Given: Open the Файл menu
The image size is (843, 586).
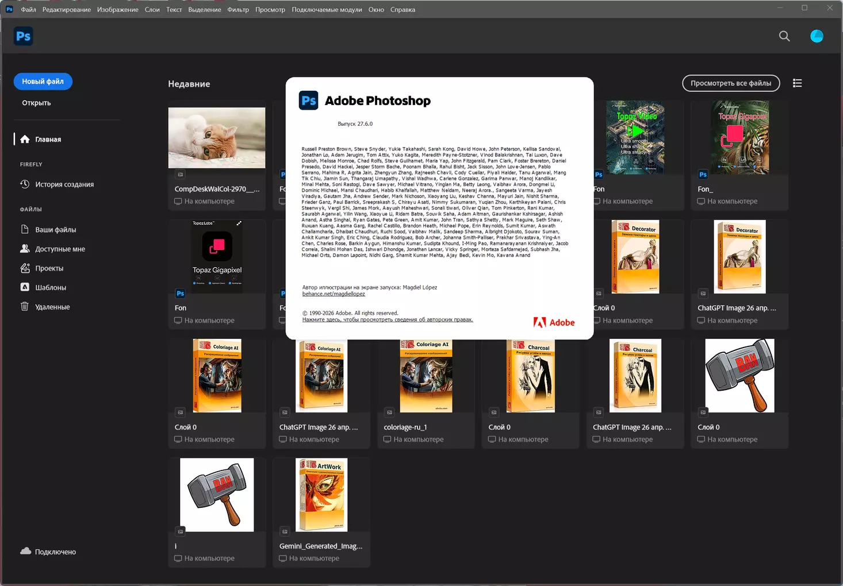Looking at the screenshot, I should (28, 9).
